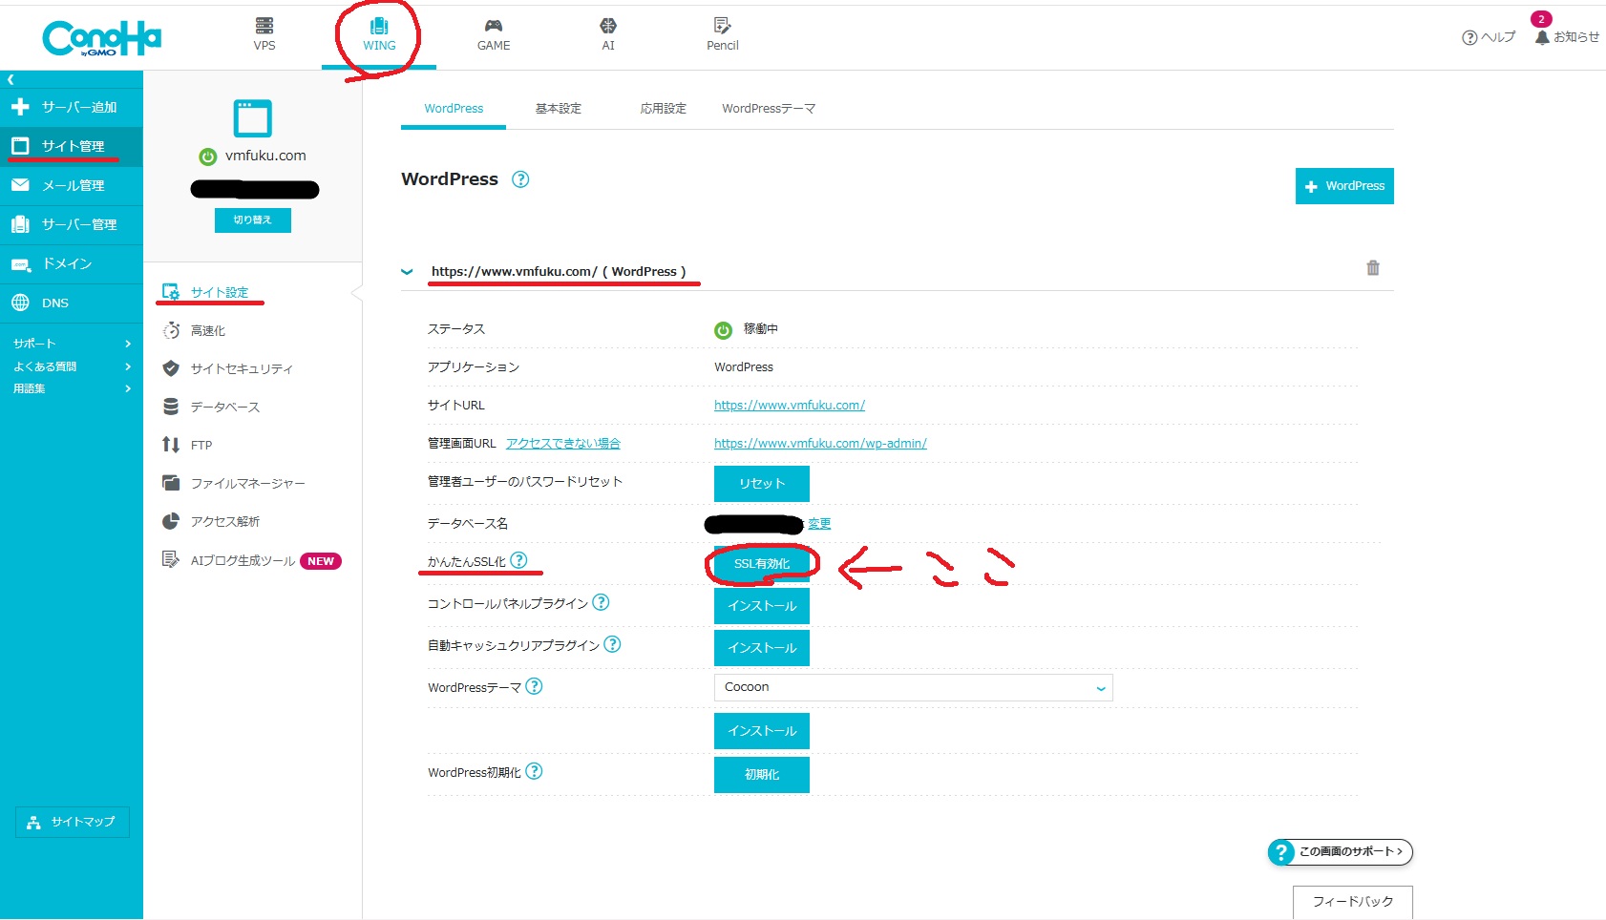Screen dimensions: 1606x920
Task: Click the access analytics pie icon
Action: coord(171,521)
